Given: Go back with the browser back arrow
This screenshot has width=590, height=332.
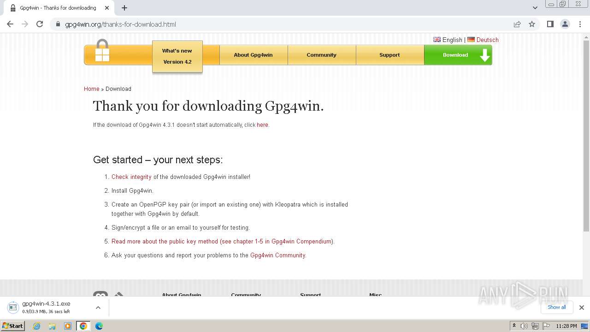Looking at the screenshot, I should (x=10, y=24).
